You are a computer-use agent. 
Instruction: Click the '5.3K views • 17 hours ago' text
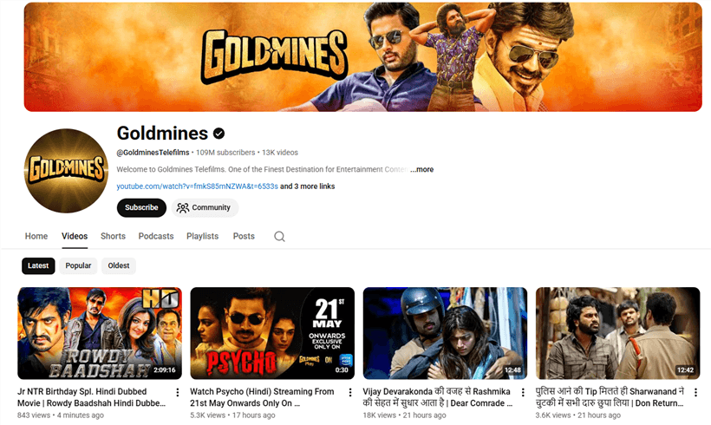coord(232,415)
